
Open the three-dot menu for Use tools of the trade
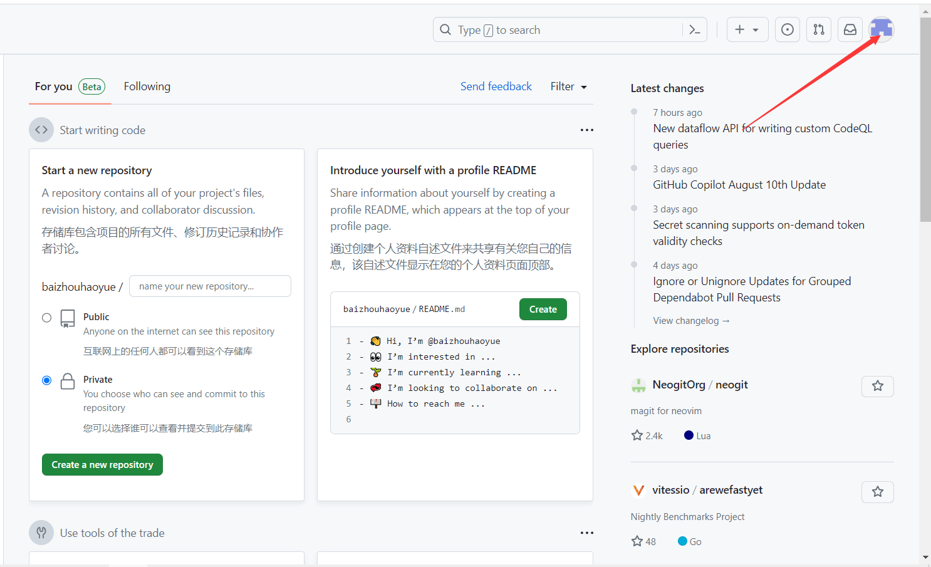coord(586,533)
